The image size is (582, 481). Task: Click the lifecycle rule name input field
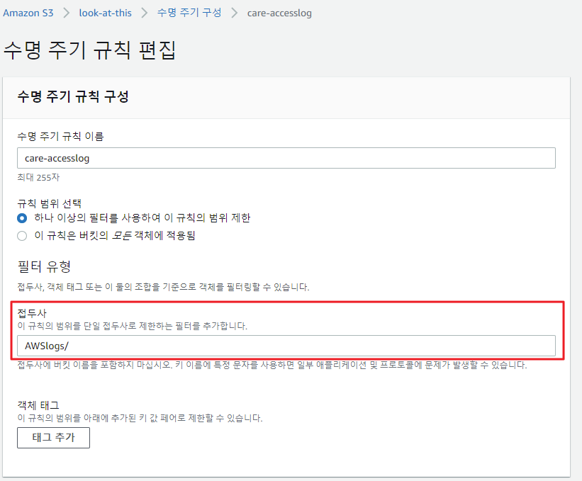tap(286, 158)
